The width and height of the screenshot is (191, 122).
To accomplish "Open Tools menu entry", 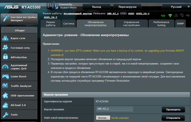I will pos(19,115).
